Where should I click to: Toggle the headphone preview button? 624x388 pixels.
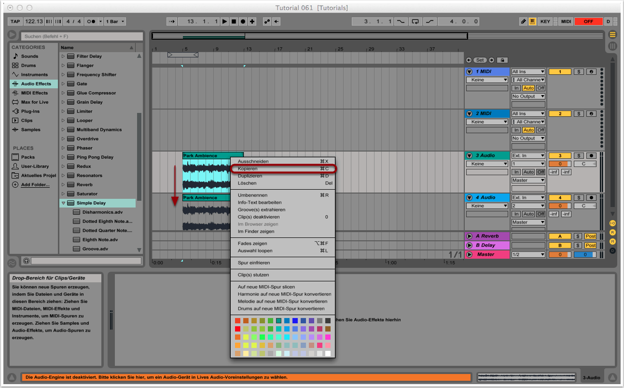click(x=26, y=261)
